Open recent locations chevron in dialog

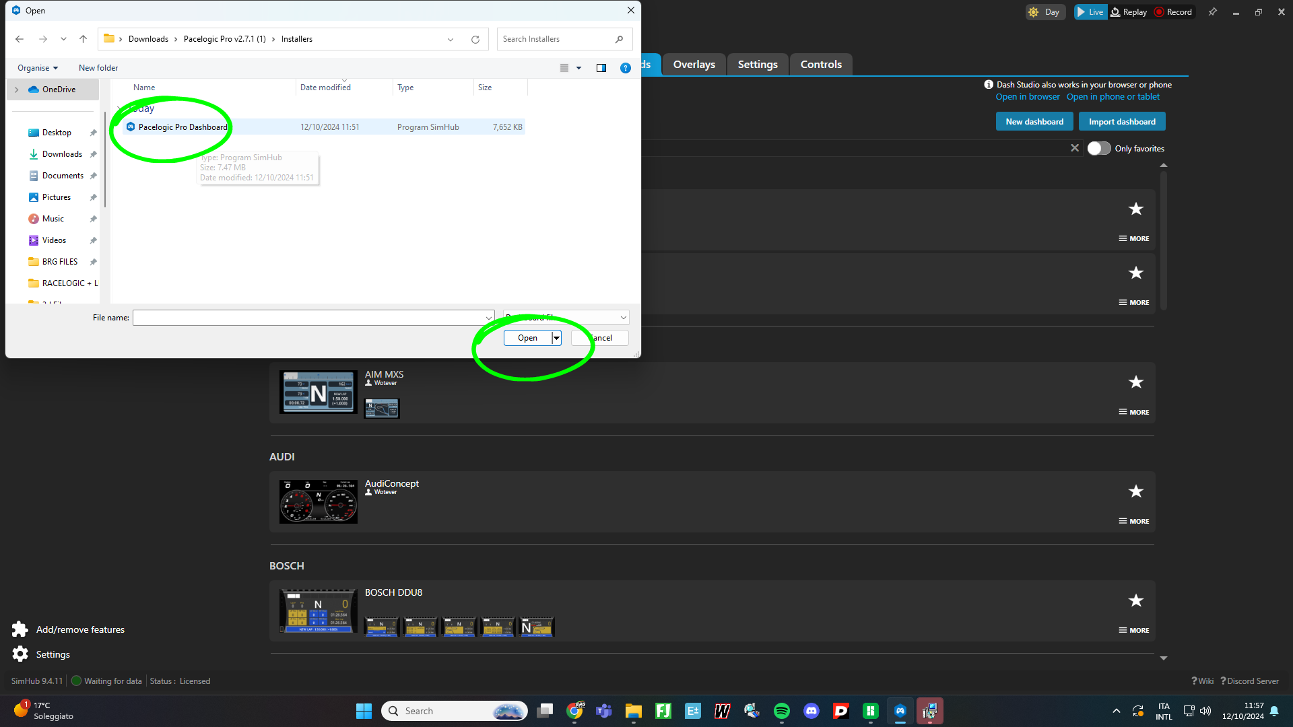tap(63, 39)
